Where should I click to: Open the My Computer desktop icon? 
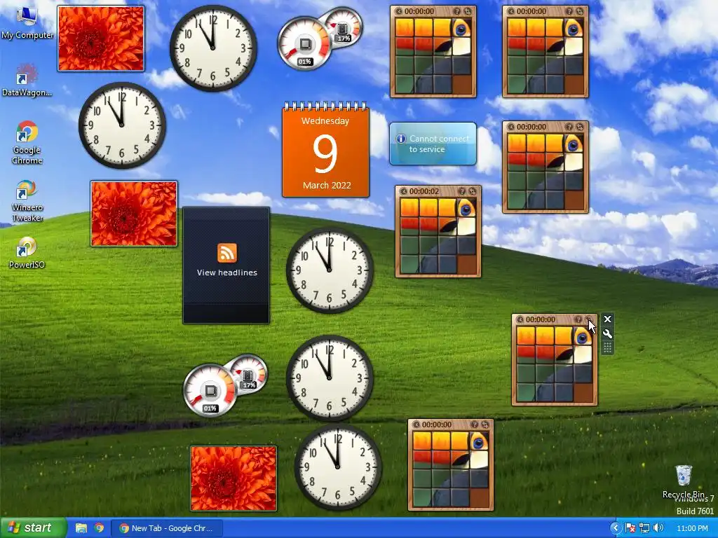click(27, 23)
